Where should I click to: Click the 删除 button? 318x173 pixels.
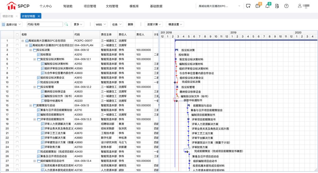click(x=130, y=24)
